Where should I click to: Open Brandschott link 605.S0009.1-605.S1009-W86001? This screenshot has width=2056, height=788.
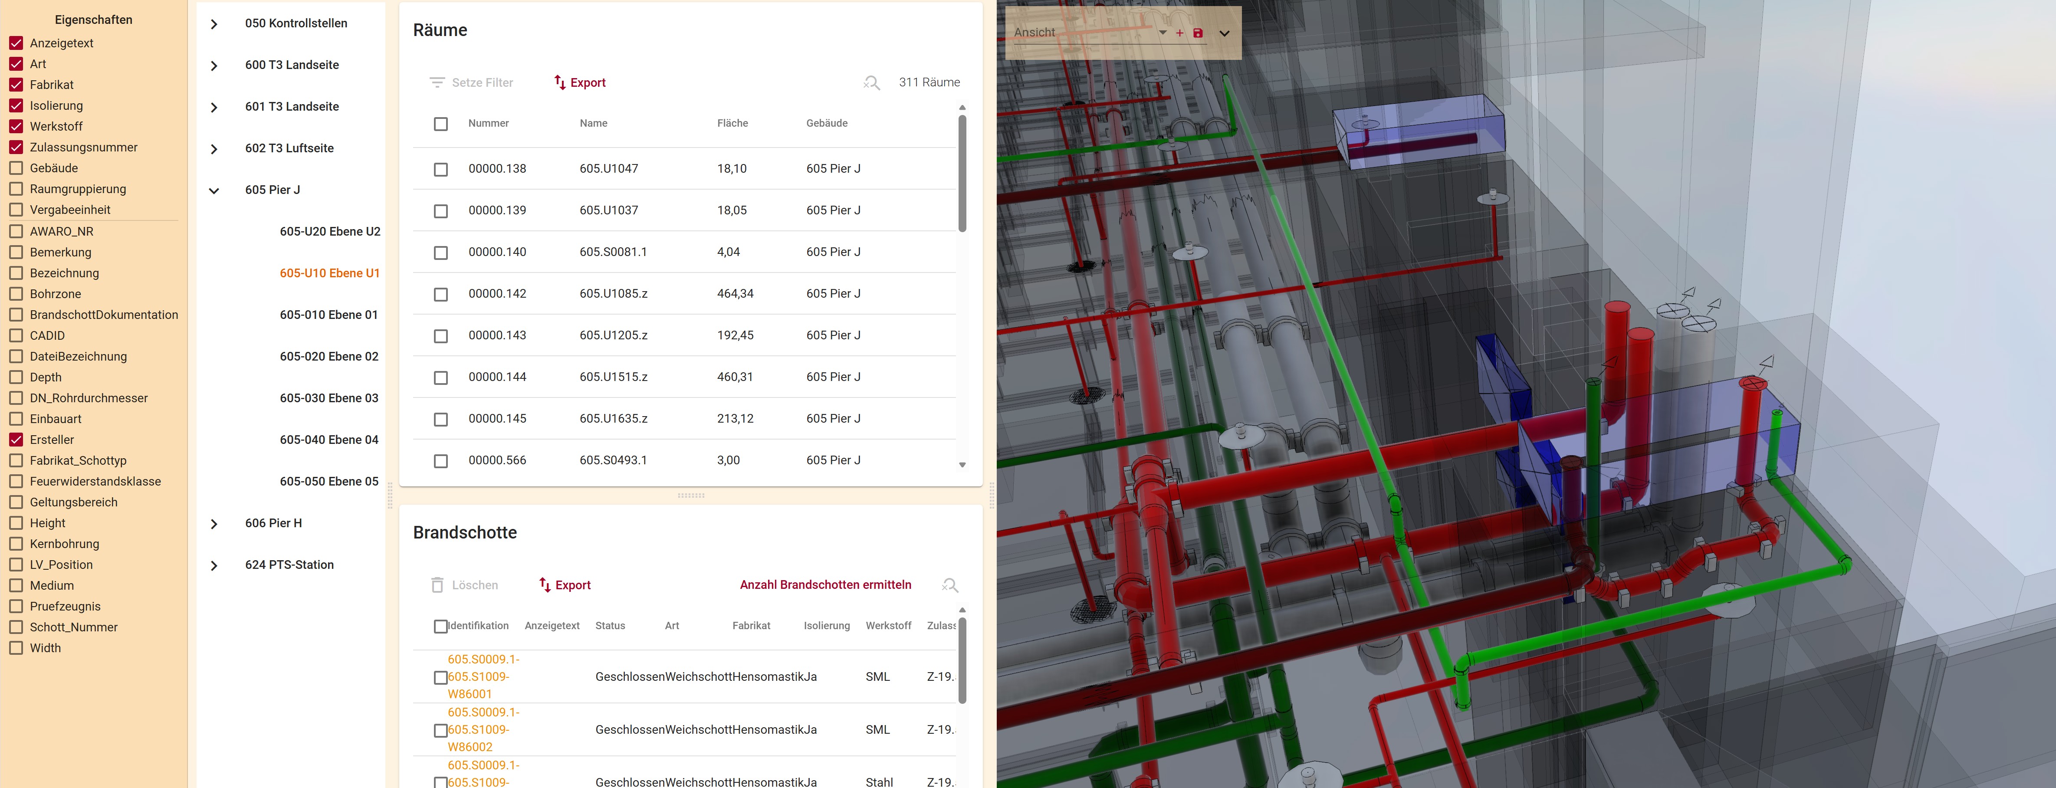pyautogui.click(x=483, y=677)
